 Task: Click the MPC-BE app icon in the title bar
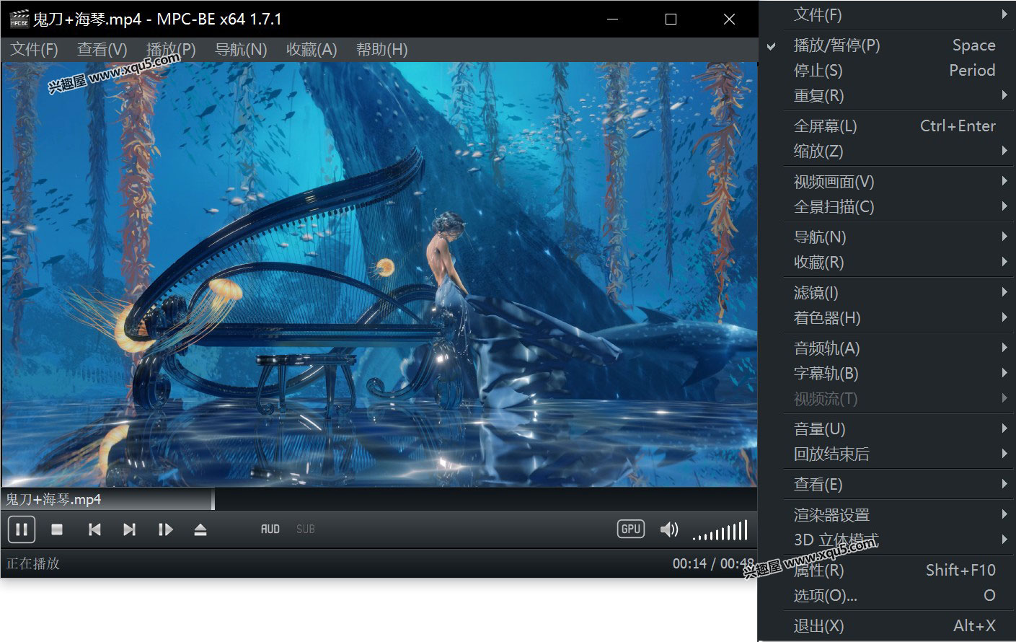(x=19, y=19)
